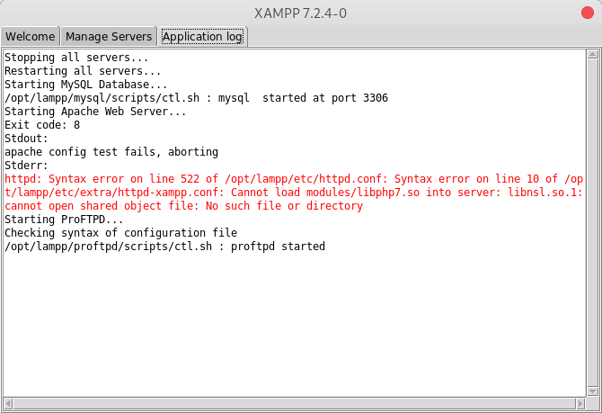Click the 'proftpd started' log line
Screen dimensions: 602x413
164,247
